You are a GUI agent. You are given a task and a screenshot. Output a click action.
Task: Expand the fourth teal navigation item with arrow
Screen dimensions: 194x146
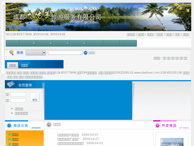pos(61,43)
